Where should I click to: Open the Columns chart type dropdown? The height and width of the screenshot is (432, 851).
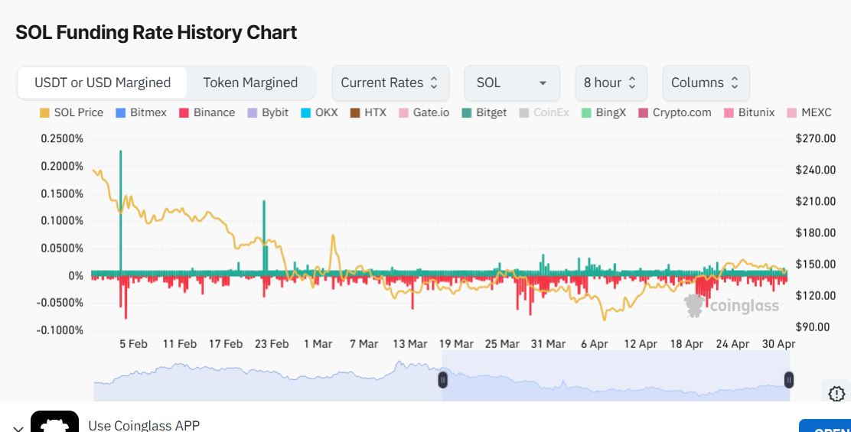click(706, 83)
